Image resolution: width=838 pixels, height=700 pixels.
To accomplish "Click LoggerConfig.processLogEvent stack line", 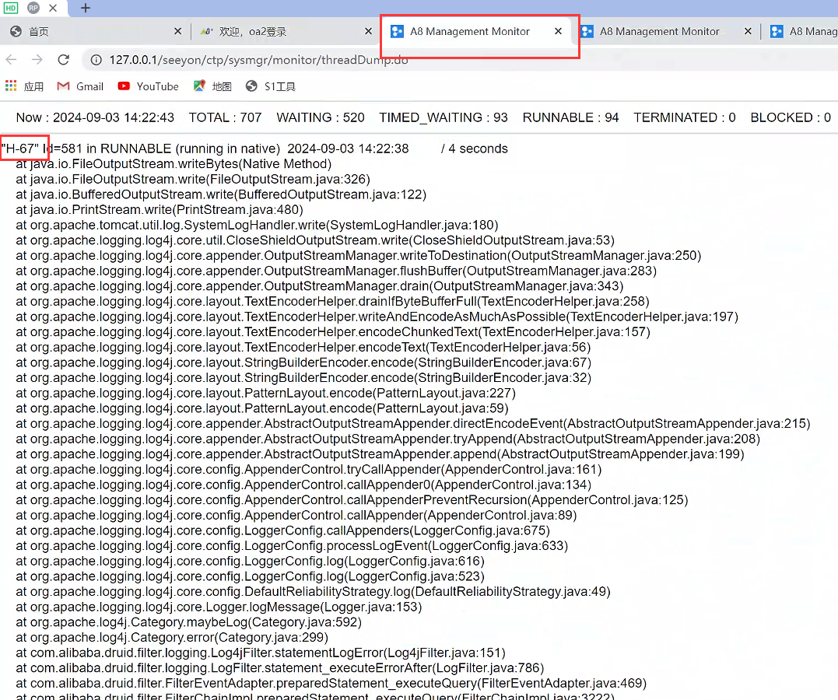I will 292,545.
